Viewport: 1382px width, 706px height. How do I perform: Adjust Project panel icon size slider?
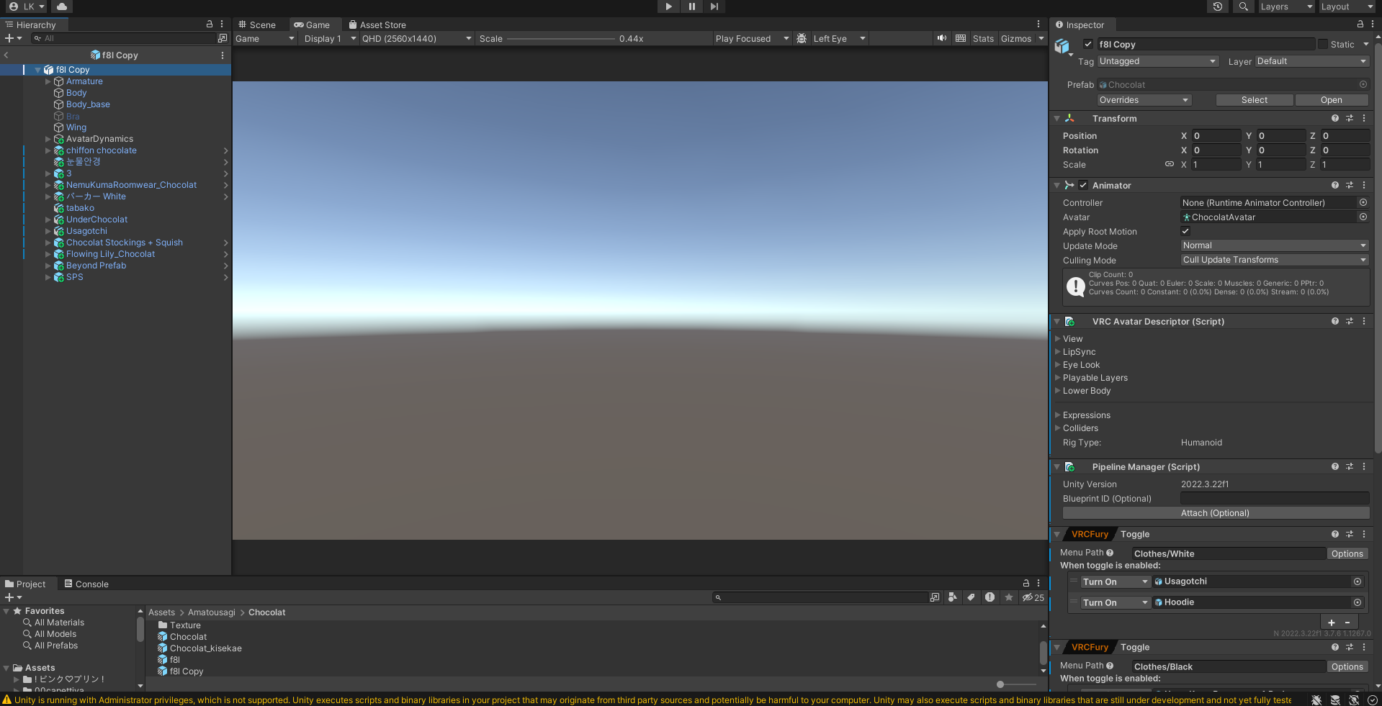click(1015, 684)
